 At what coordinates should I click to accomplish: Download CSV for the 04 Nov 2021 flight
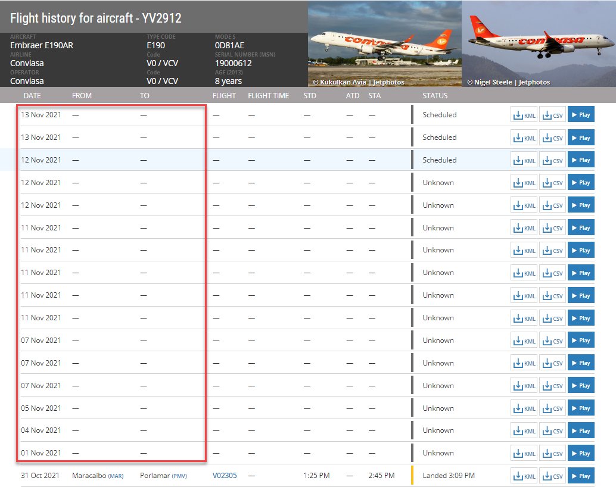pos(552,431)
